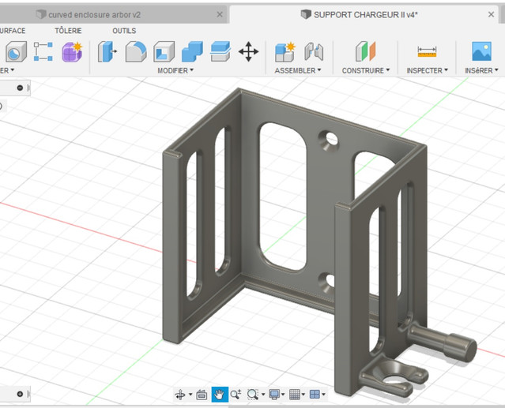This screenshot has width=505, height=408.
Task: Select the Fillet tool icon
Action: [x=135, y=52]
